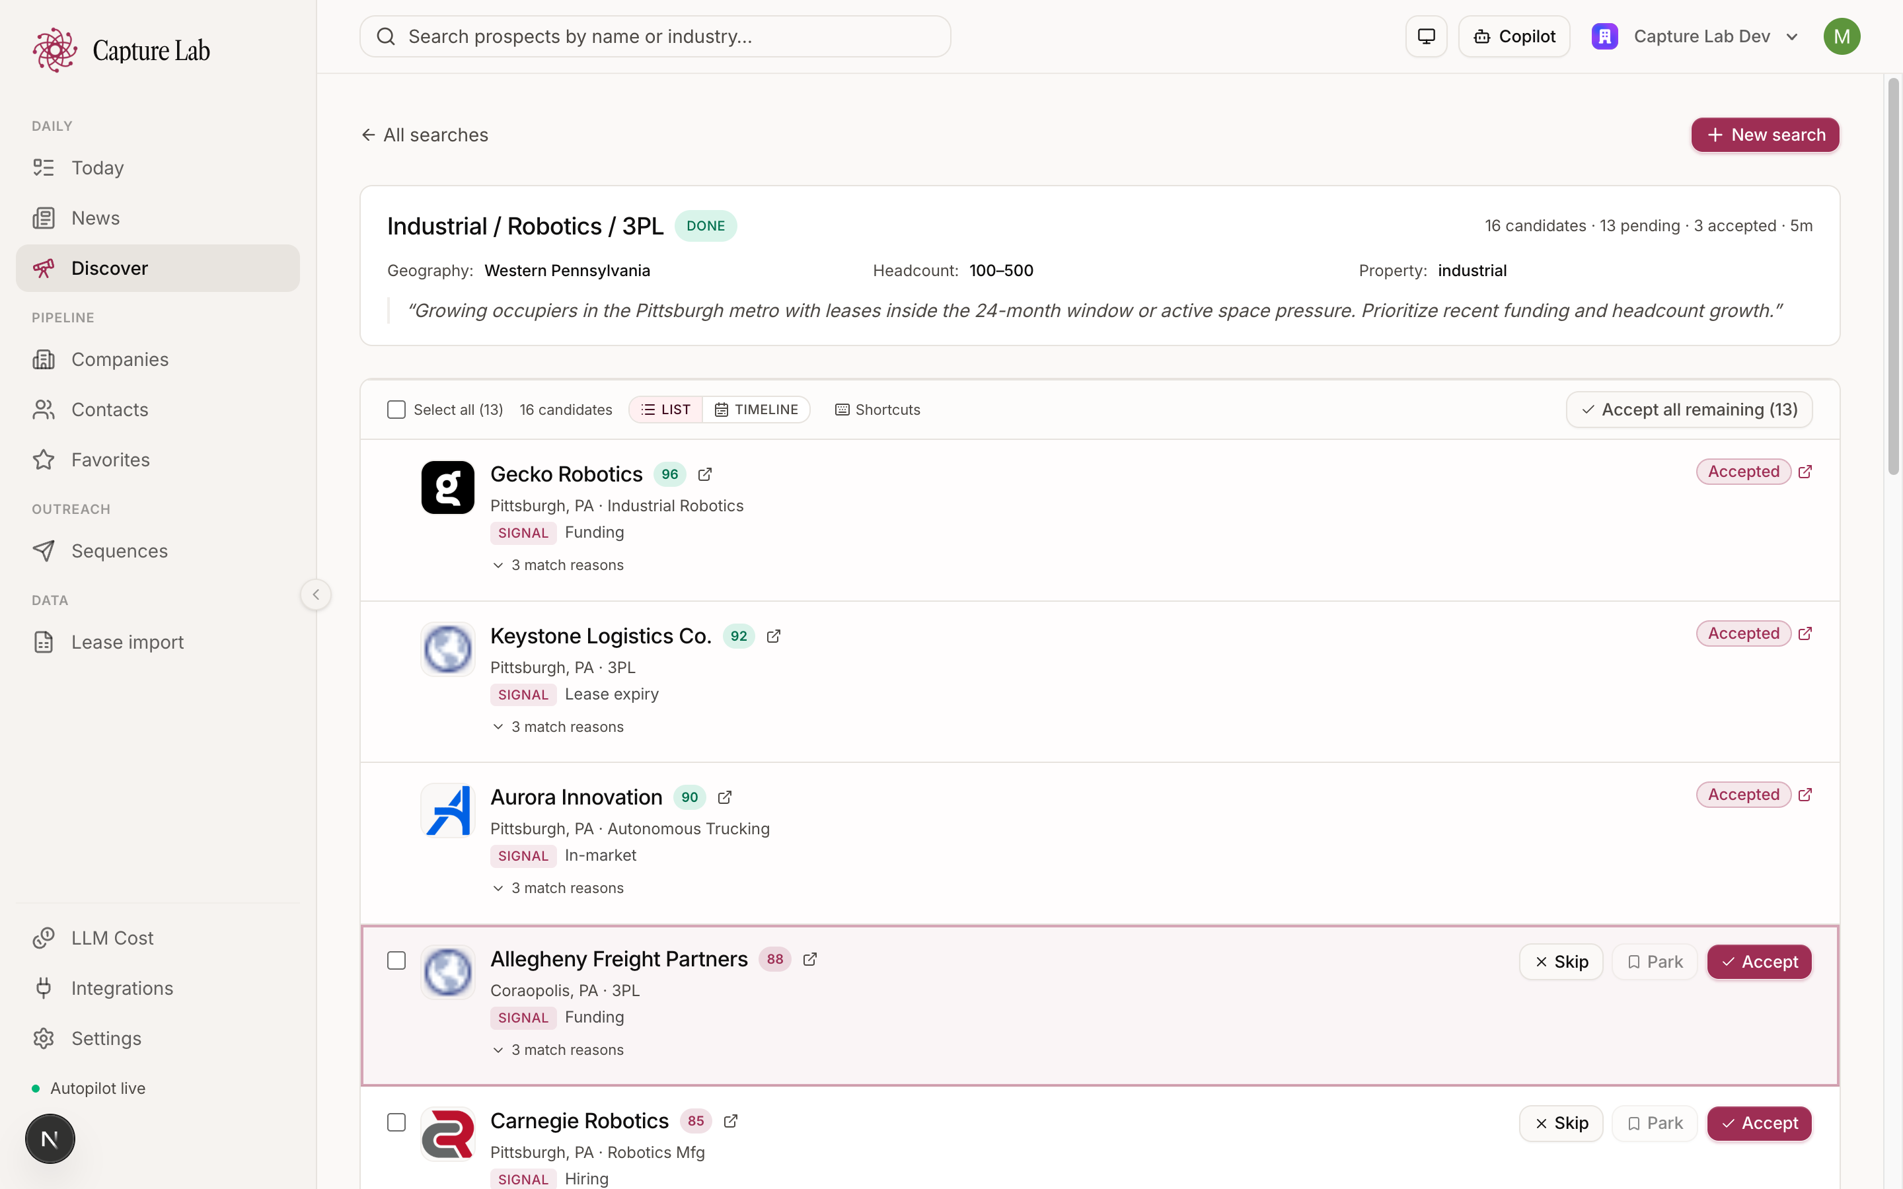
Task: Switch to the TIMELINE view
Action: (x=756, y=410)
